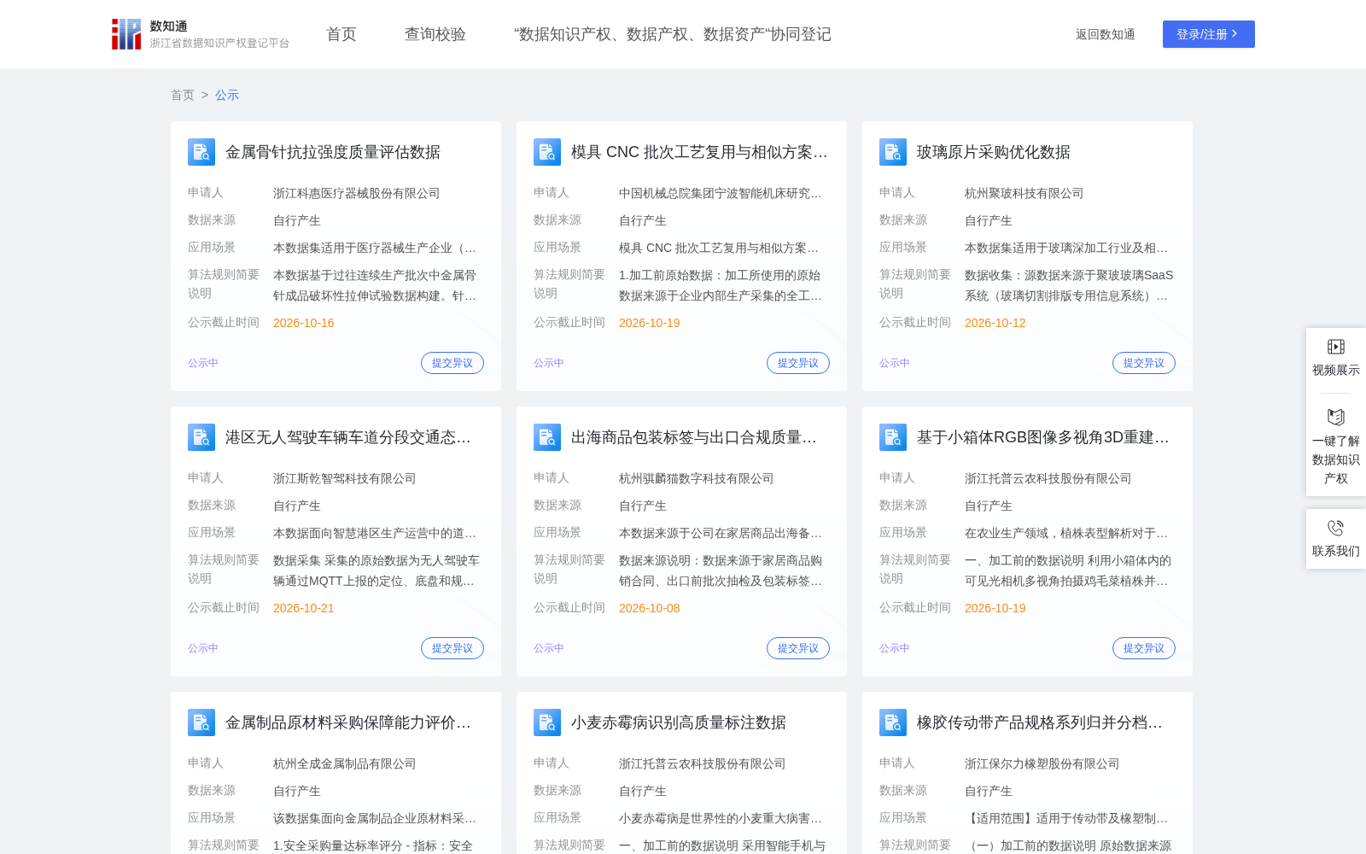Image resolution: width=1366 pixels, height=854 pixels.
Task: Submit objection for 基于小箱体RGB图像 card
Action: pos(1144,648)
